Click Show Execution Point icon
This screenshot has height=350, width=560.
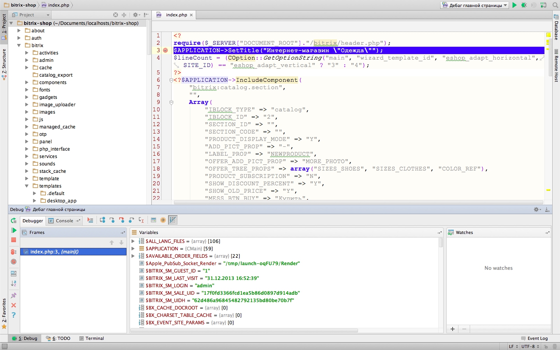[90, 220]
